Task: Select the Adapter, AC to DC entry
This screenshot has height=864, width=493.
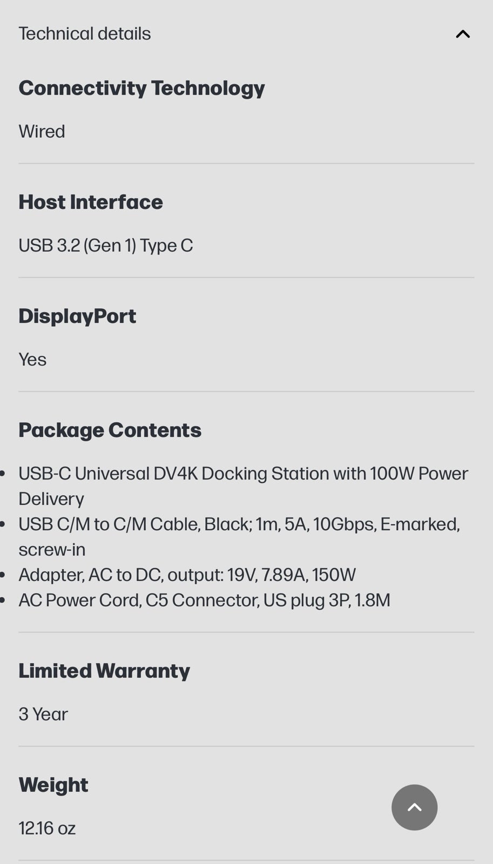Action: 187,575
